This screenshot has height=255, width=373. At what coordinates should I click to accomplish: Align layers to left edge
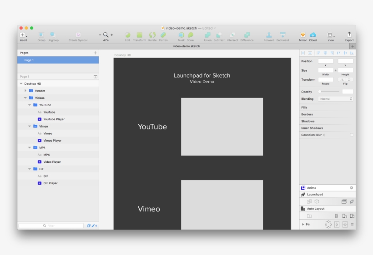point(318,53)
